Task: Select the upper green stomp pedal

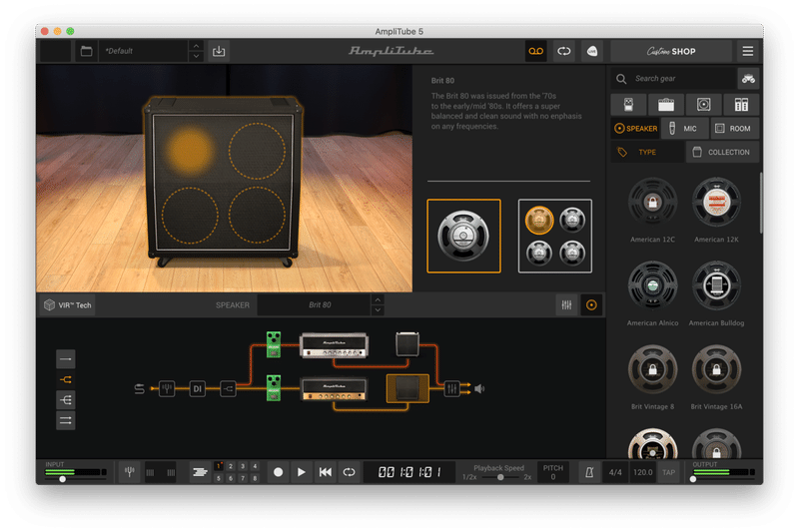Action: click(274, 344)
